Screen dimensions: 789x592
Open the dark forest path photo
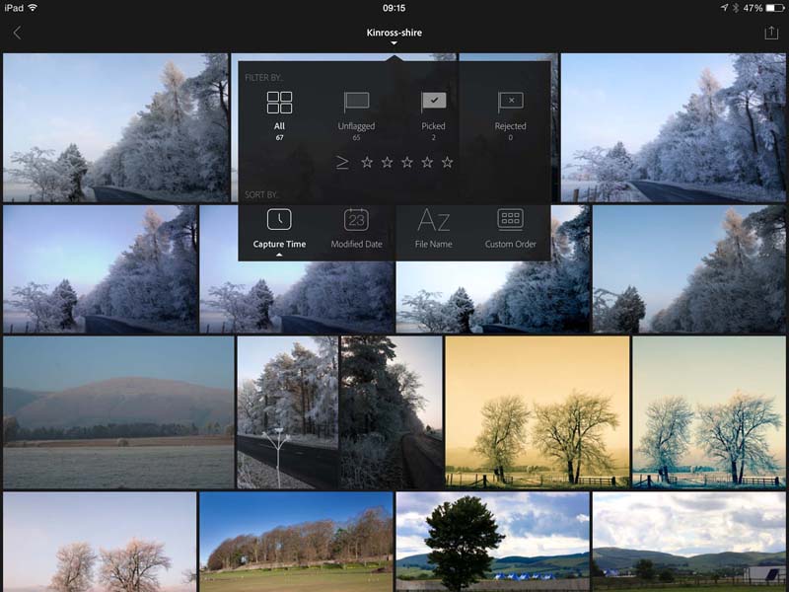click(x=392, y=412)
